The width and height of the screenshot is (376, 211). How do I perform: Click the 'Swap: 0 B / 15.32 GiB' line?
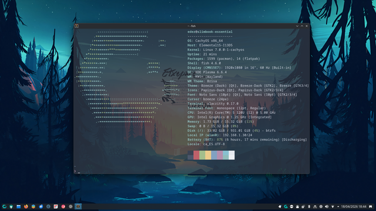point(213,126)
